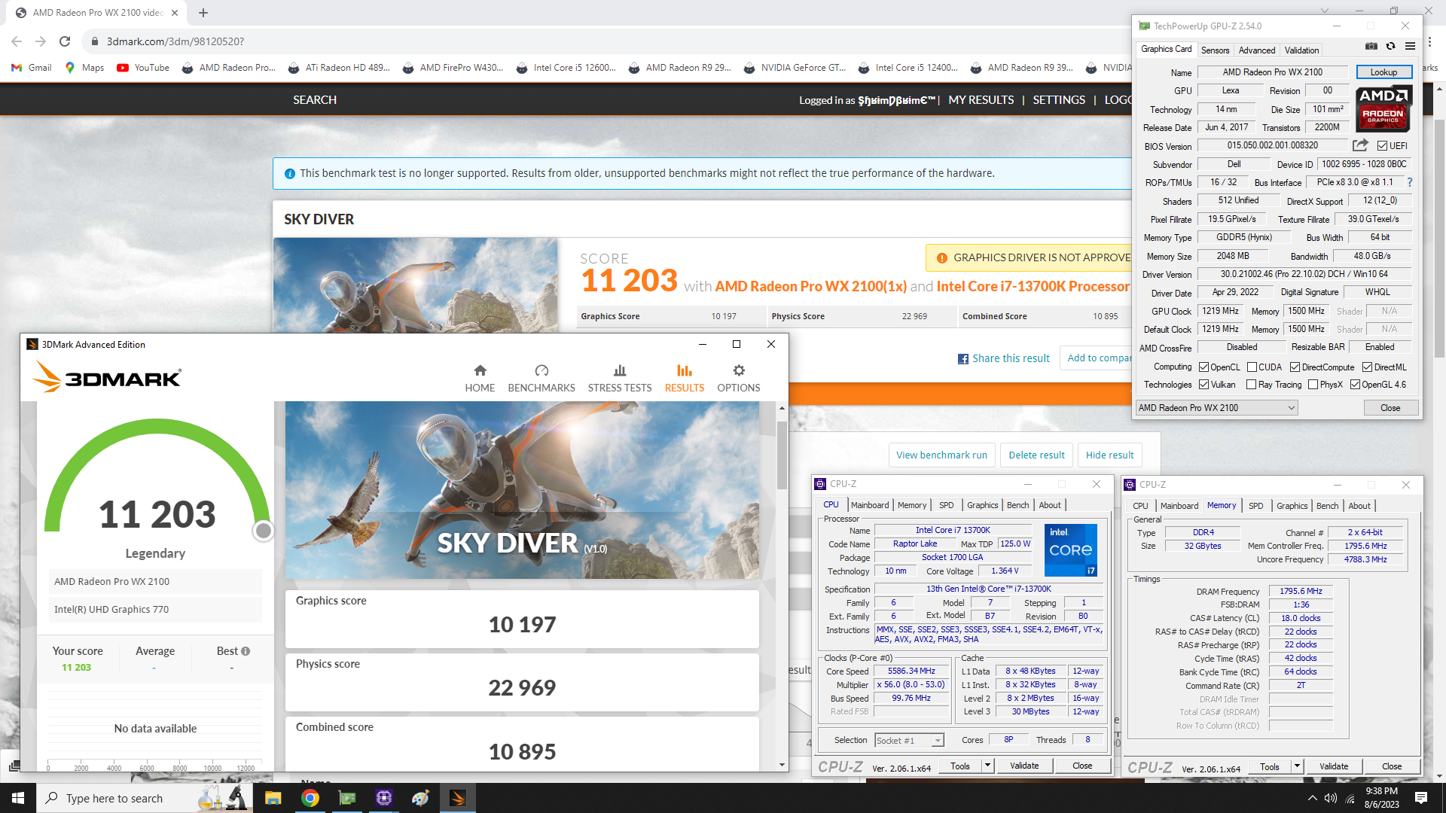Image resolution: width=1446 pixels, height=813 pixels.
Task: Open Mainboard tab in left CPU-Z window
Action: (x=870, y=505)
